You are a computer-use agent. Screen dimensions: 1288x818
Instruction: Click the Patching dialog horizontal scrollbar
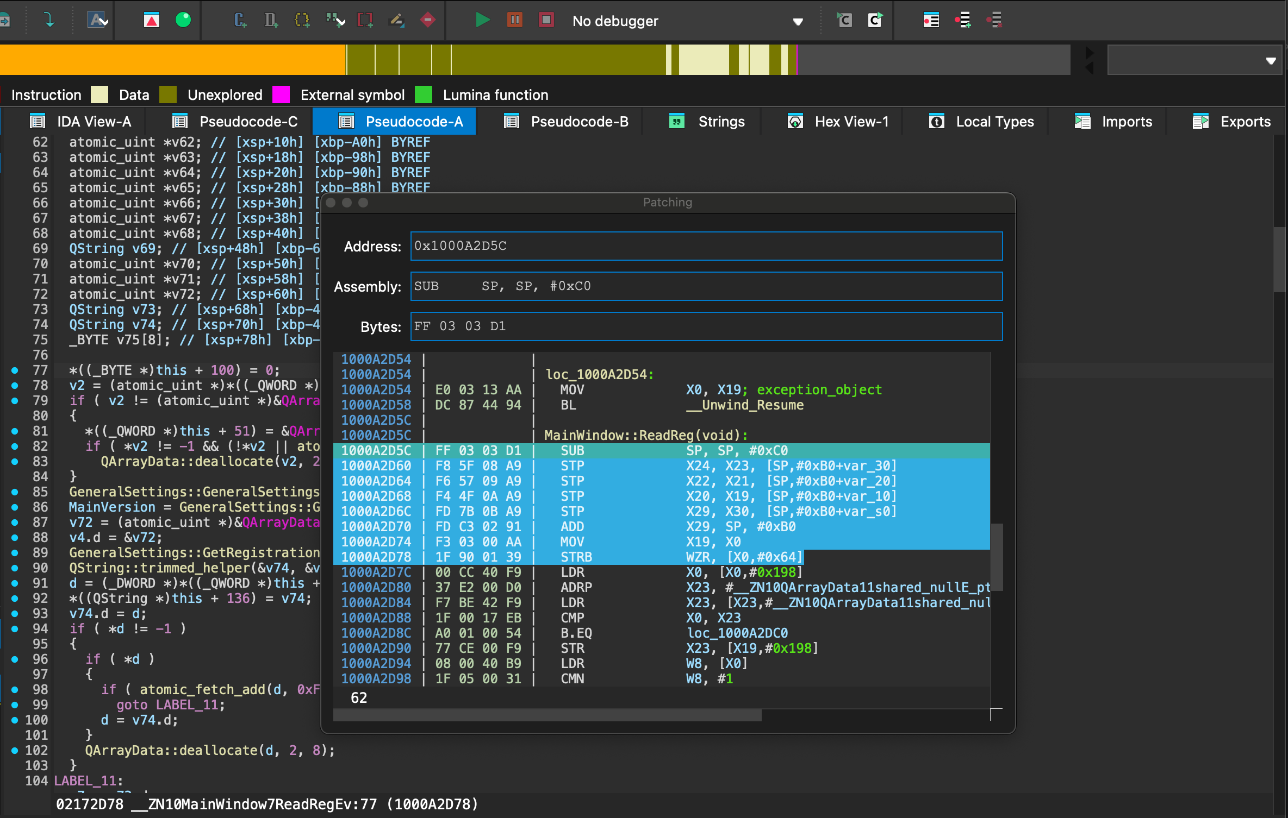[x=547, y=716]
